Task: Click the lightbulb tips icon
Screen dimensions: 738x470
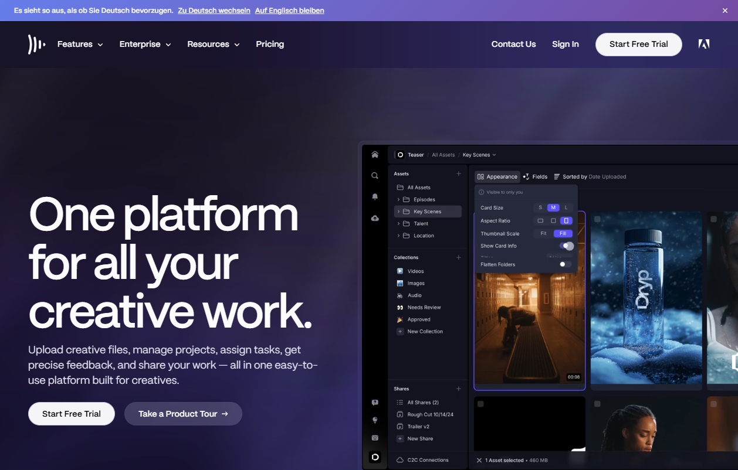Action: pos(375,420)
